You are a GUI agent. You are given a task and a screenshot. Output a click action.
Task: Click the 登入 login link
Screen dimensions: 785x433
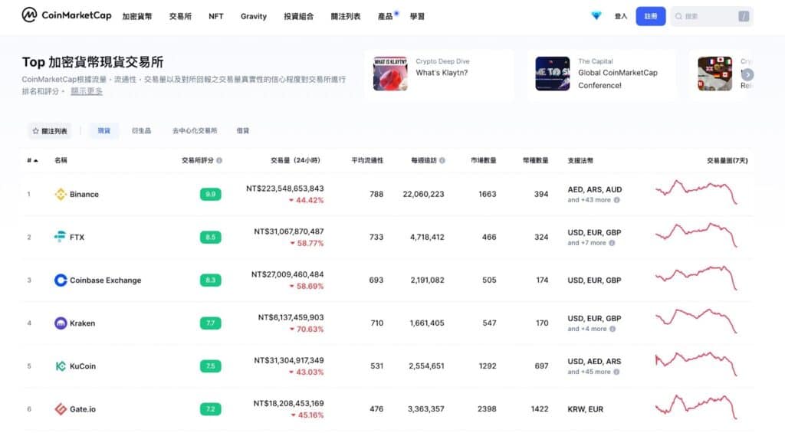pyautogui.click(x=621, y=17)
